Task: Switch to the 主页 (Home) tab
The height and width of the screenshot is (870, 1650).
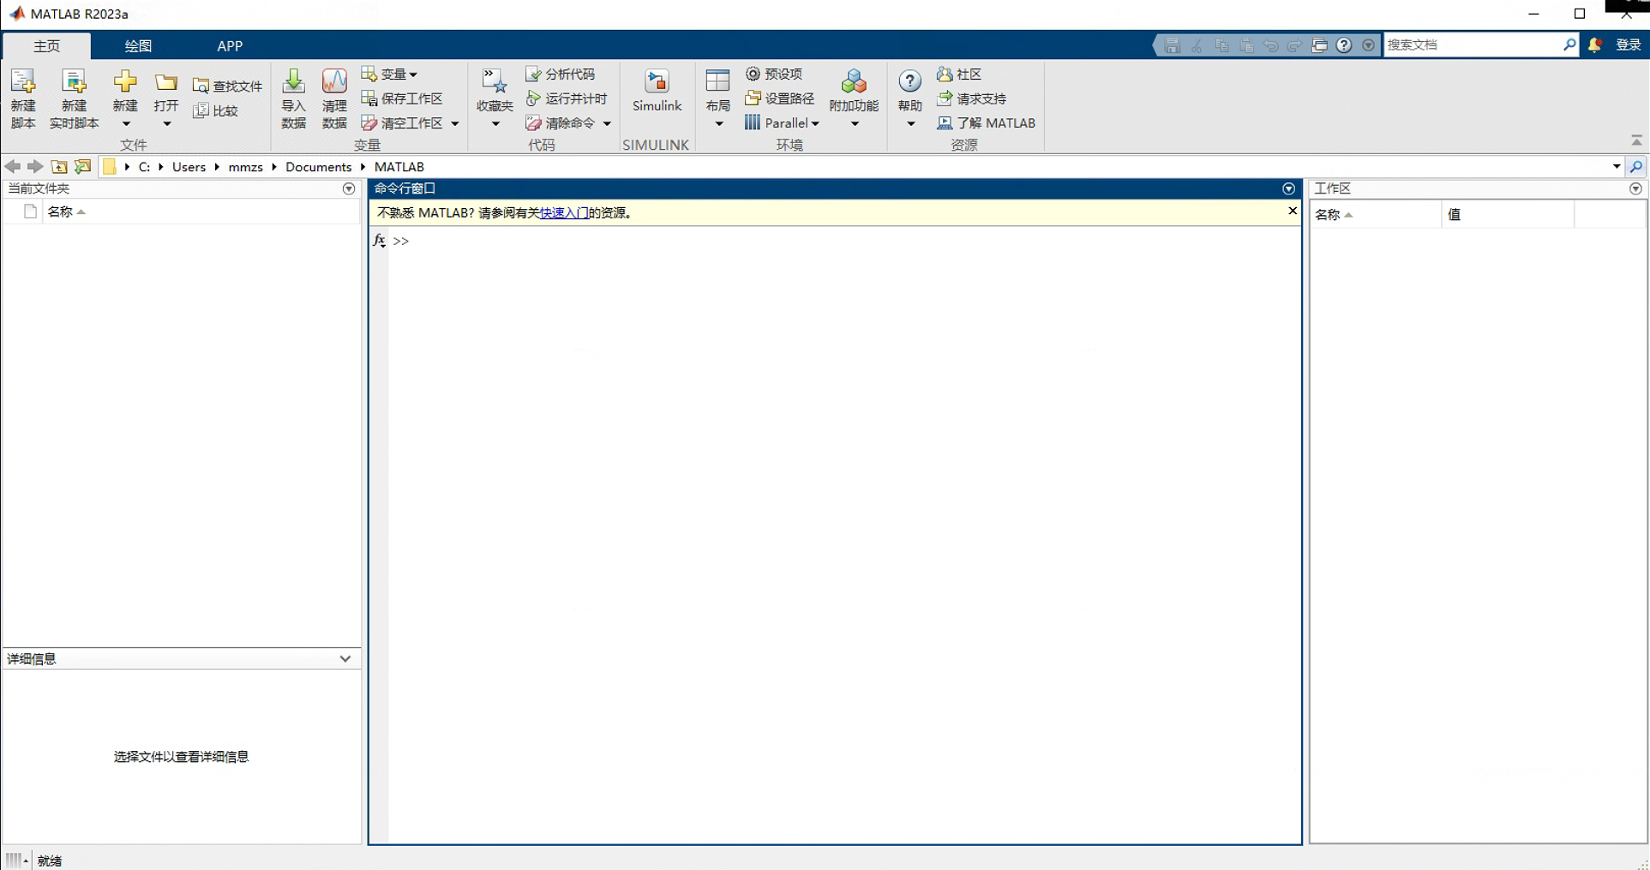Action: tap(46, 45)
